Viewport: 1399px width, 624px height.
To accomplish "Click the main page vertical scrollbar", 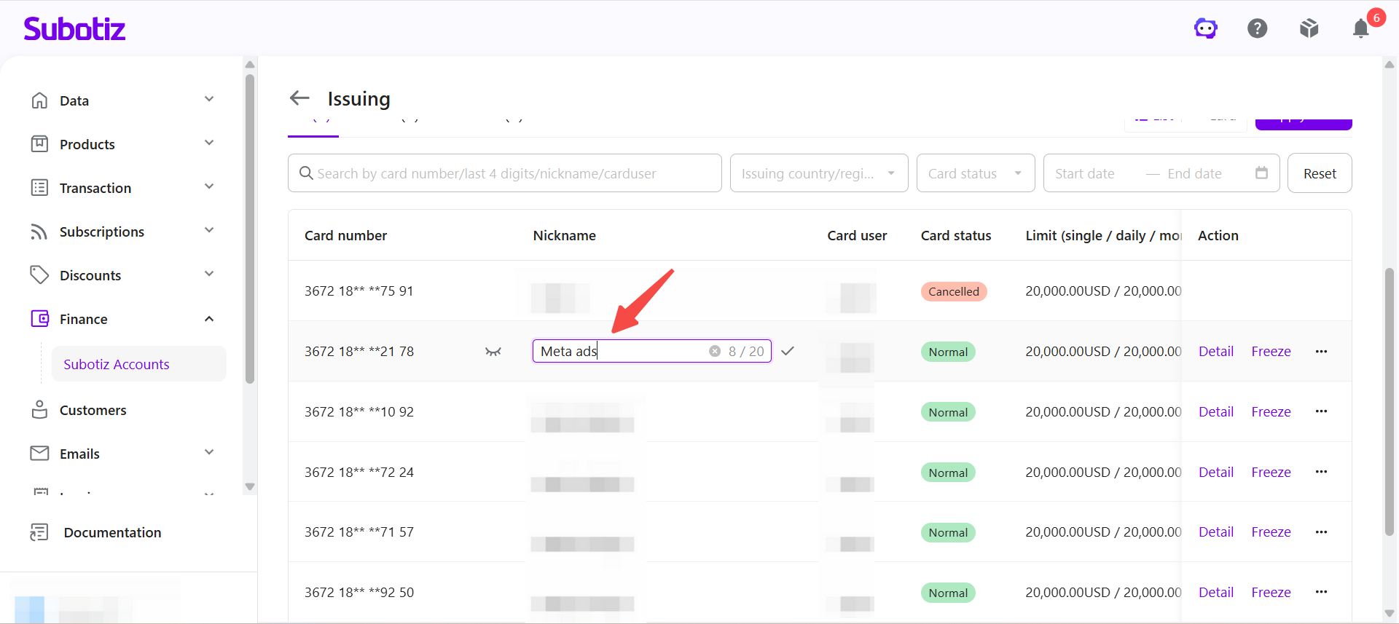I will (1390, 402).
